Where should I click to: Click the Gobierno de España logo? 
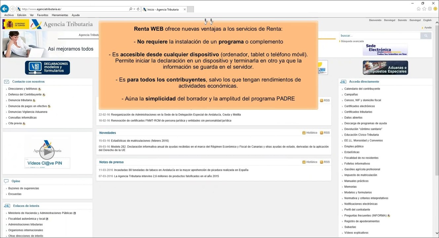(16, 24)
